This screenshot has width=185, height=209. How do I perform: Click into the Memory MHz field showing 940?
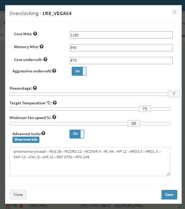pyautogui.click(x=121, y=48)
